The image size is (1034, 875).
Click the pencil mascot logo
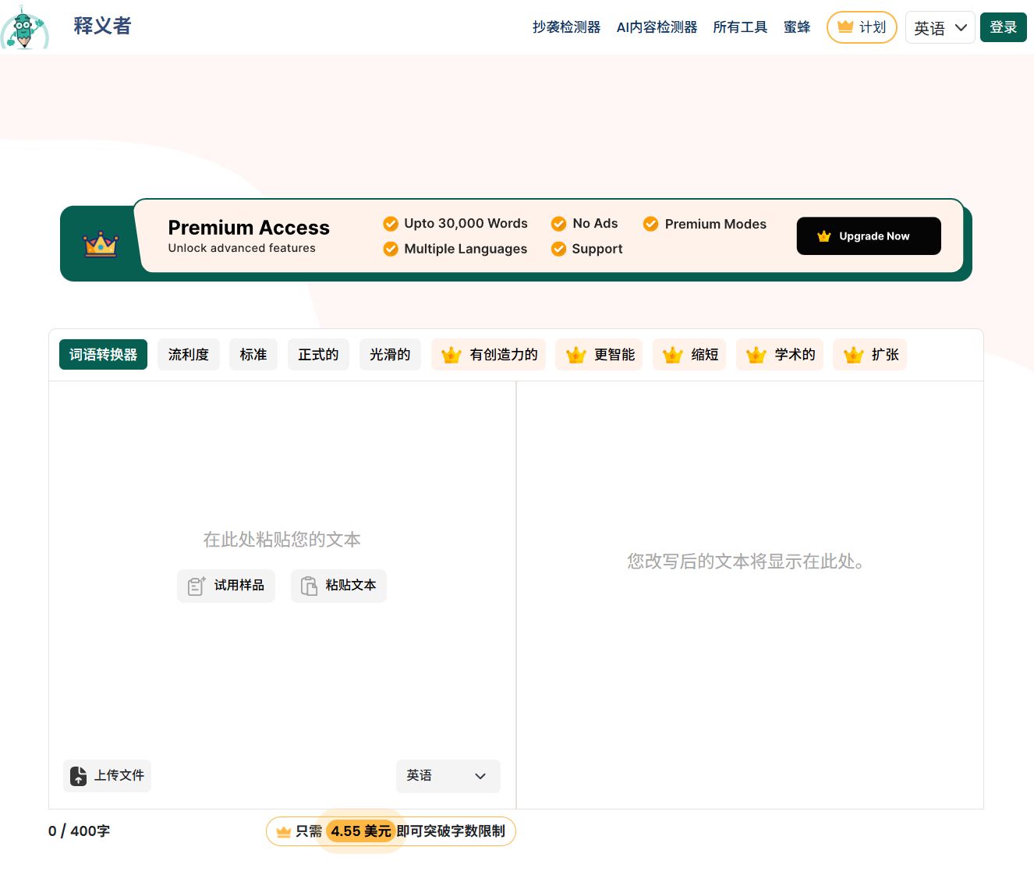pos(25,27)
